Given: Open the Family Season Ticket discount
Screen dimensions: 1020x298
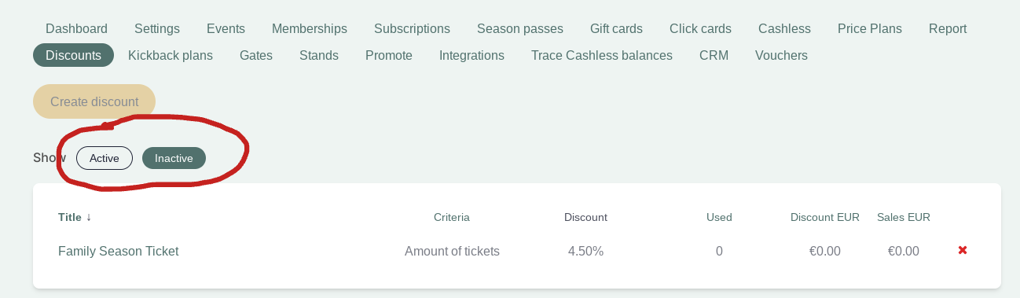Looking at the screenshot, I should coord(119,252).
